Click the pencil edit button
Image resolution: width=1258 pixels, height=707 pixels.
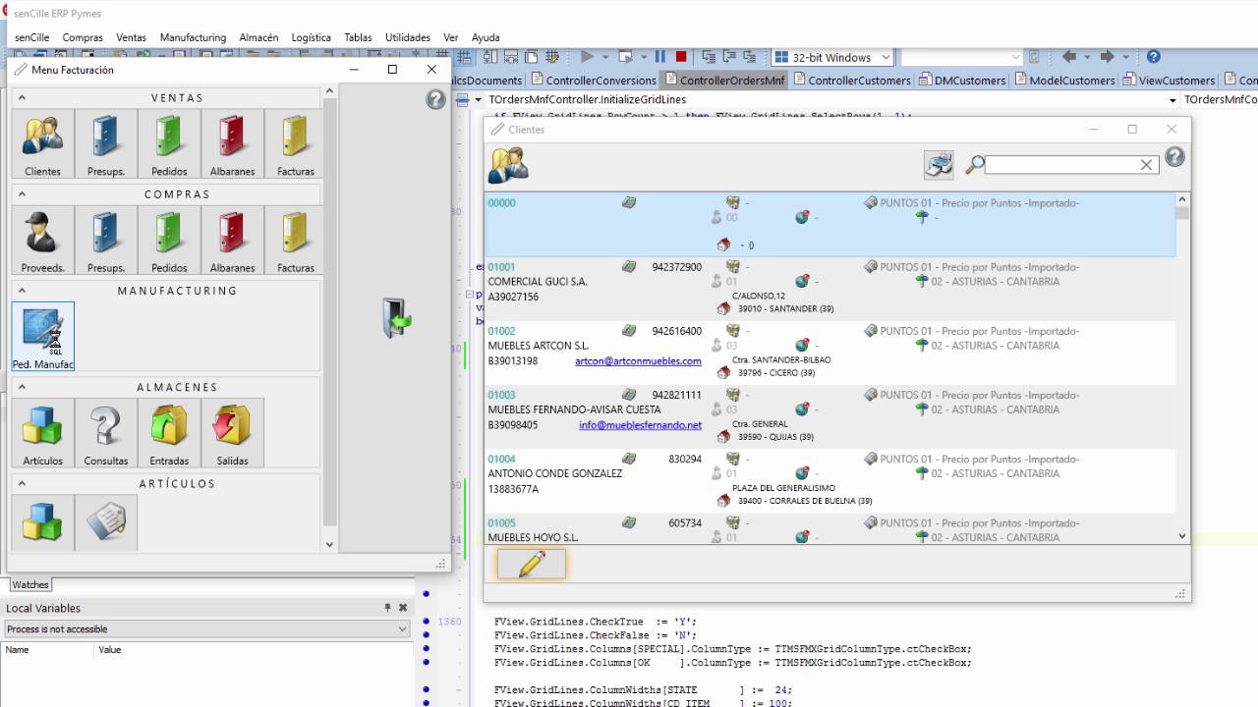(531, 564)
